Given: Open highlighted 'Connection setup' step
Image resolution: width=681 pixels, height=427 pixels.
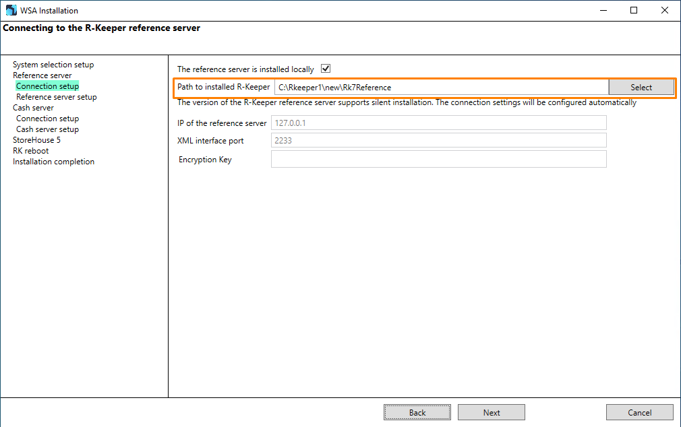Looking at the screenshot, I should (x=47, y=86).
